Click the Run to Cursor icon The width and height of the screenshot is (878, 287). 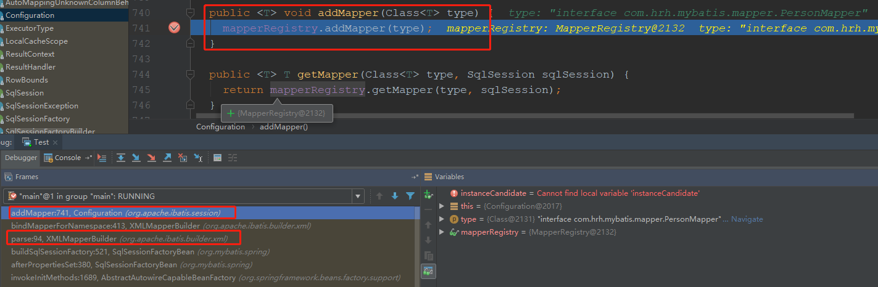[x=197, y=158]
